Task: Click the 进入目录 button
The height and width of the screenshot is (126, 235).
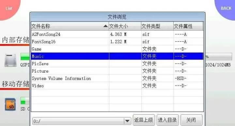Action: (x=167, y=120)
